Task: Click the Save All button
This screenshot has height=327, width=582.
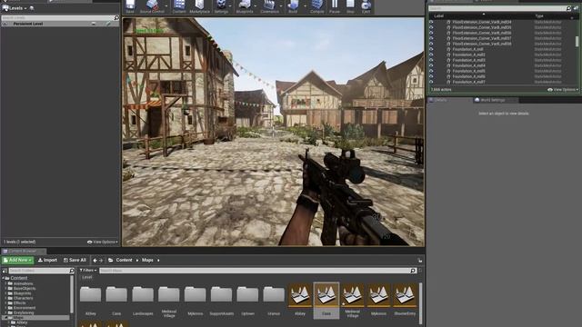Action: pos(75,261)
